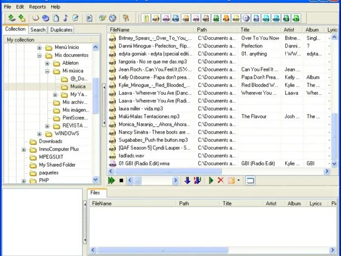341x256 pixels.
Task: Click the My collection tree header
Action: [x=48, y=40]
